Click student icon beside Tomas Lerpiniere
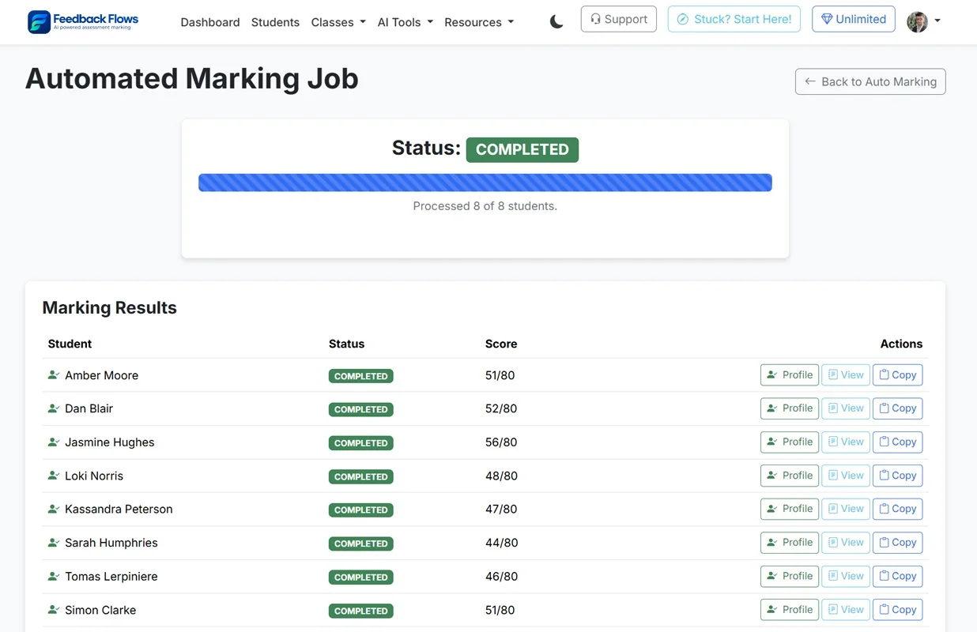This screenshot has height=632, width=977. [54, 576]
